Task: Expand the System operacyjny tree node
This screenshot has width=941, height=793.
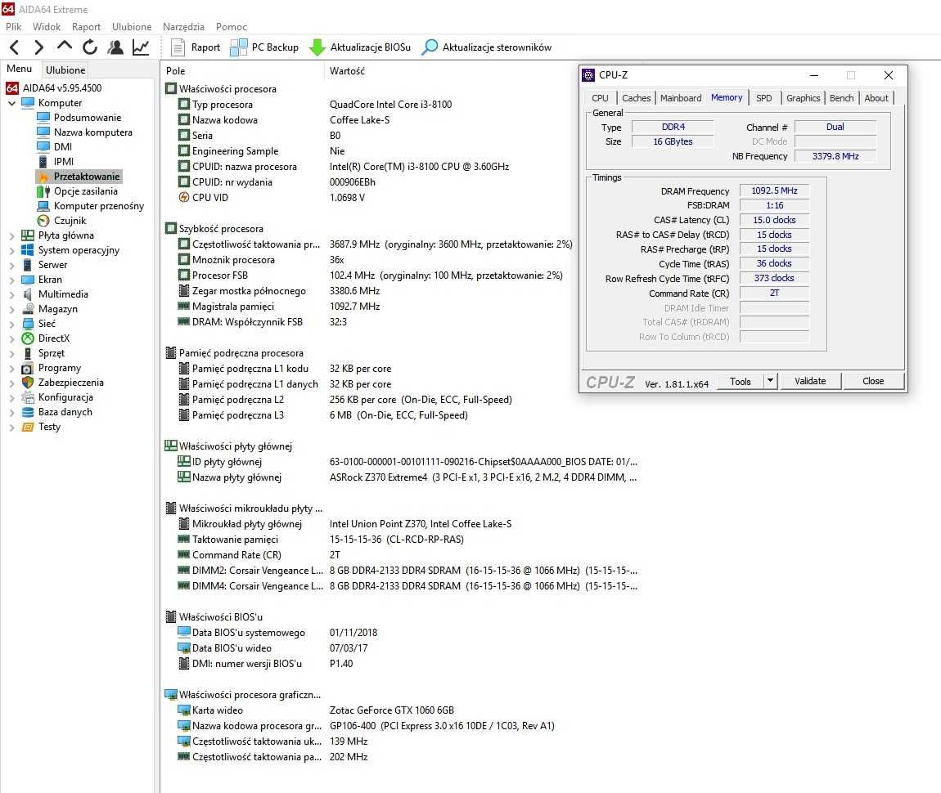Action: coord(11,250)
